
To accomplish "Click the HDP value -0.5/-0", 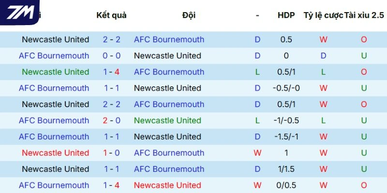I will click(x=286, y=88).
